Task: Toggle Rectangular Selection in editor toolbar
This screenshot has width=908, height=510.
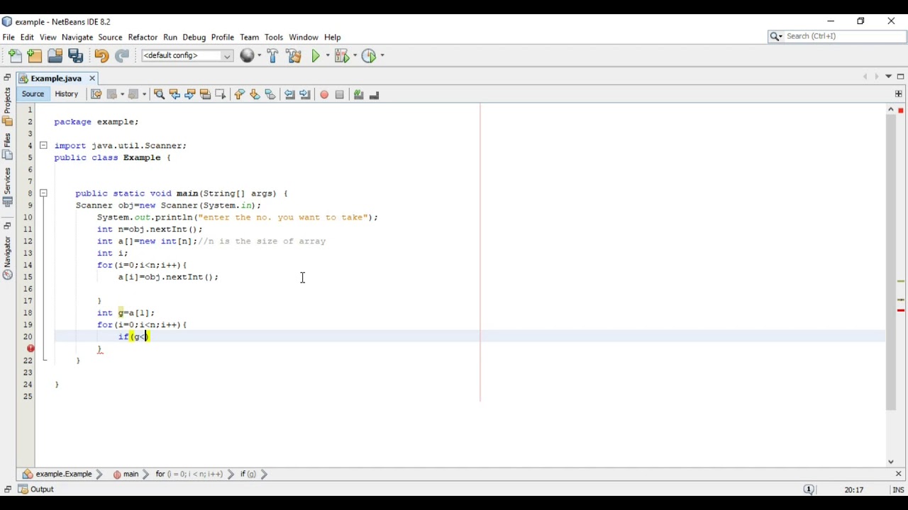Action: point(221,94)
